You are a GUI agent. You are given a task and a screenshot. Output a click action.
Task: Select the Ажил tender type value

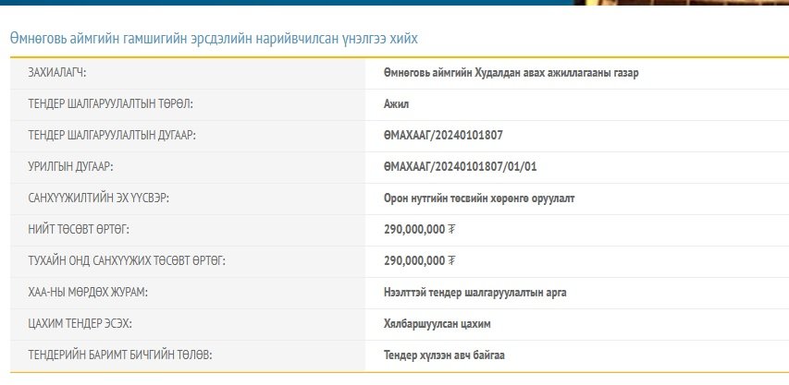point(396,103)
